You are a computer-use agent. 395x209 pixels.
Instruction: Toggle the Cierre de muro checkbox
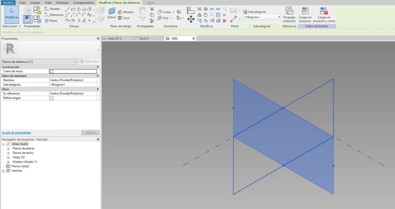pyautogui.click(x=52, y=71)
